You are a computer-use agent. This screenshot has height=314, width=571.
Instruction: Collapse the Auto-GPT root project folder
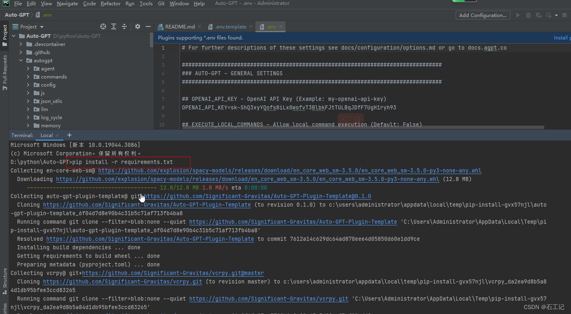tap(14, 36)
